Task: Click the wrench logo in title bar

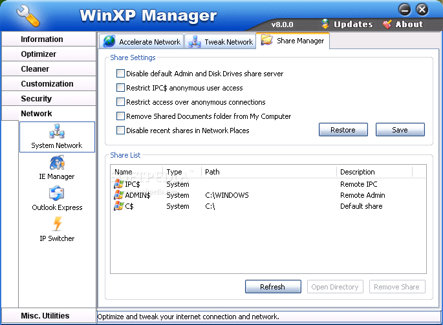Action: point(28,16)
